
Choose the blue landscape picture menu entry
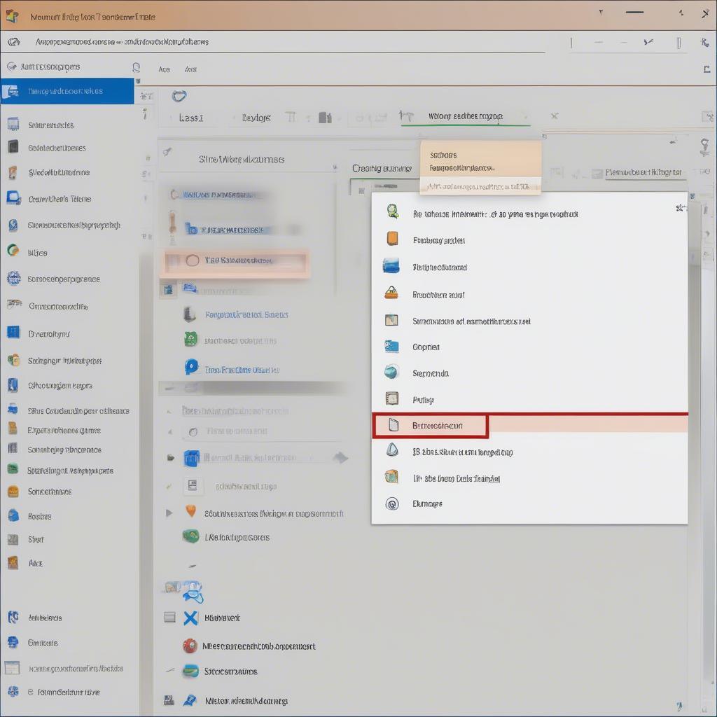(529, 267)
